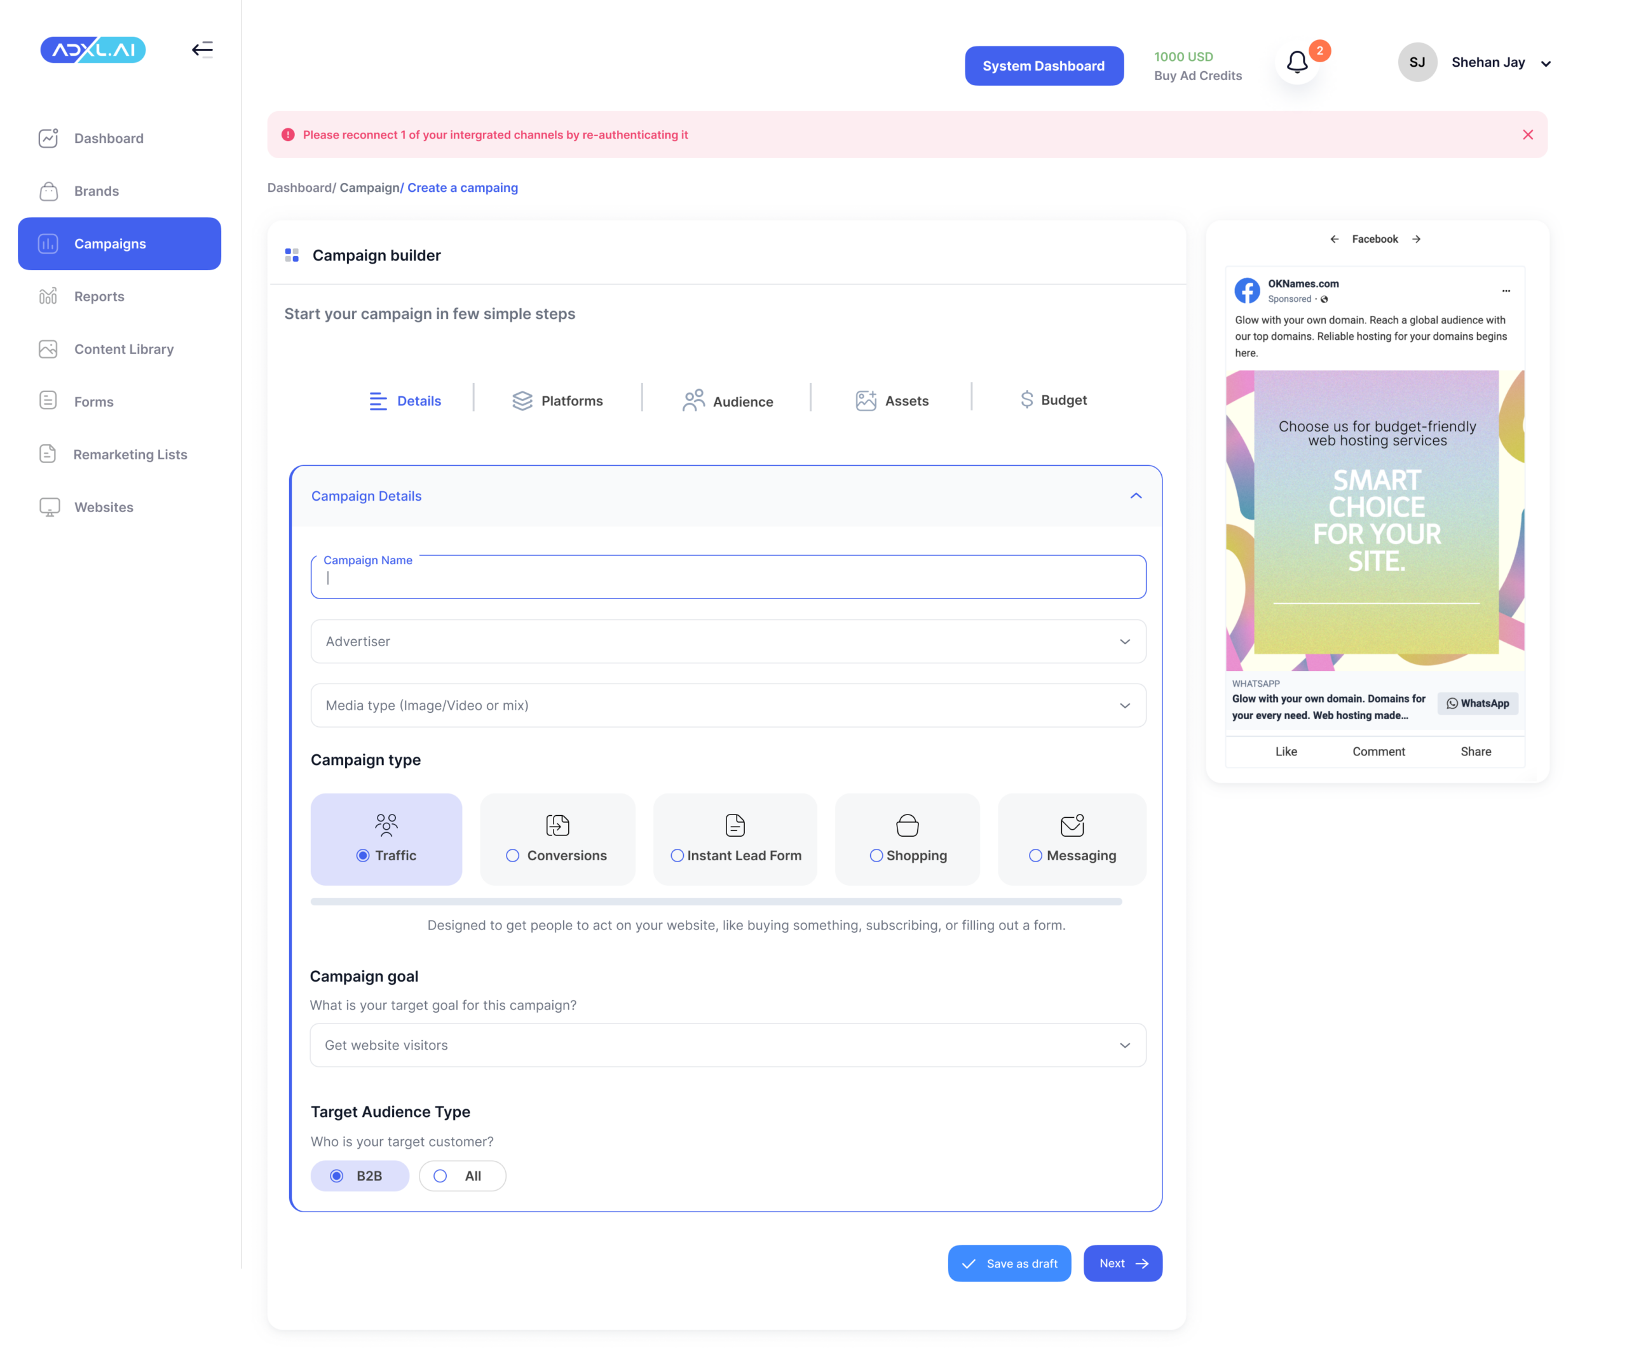The image size is (1627, 1359).
Task: Go to previous platform preview arrow
Action: [x=1334, y=240]
